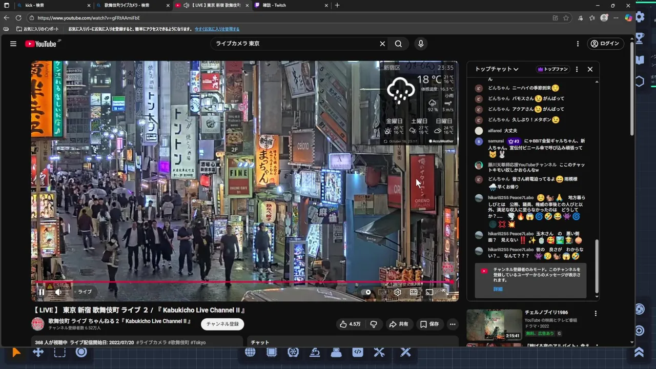The height and width of the screenshot is (369, 656).
Task: Open 歌舞伎町 ライブ ちゃんねる 2 channel name
Action: pyautogui.click(x=119, y=321)
